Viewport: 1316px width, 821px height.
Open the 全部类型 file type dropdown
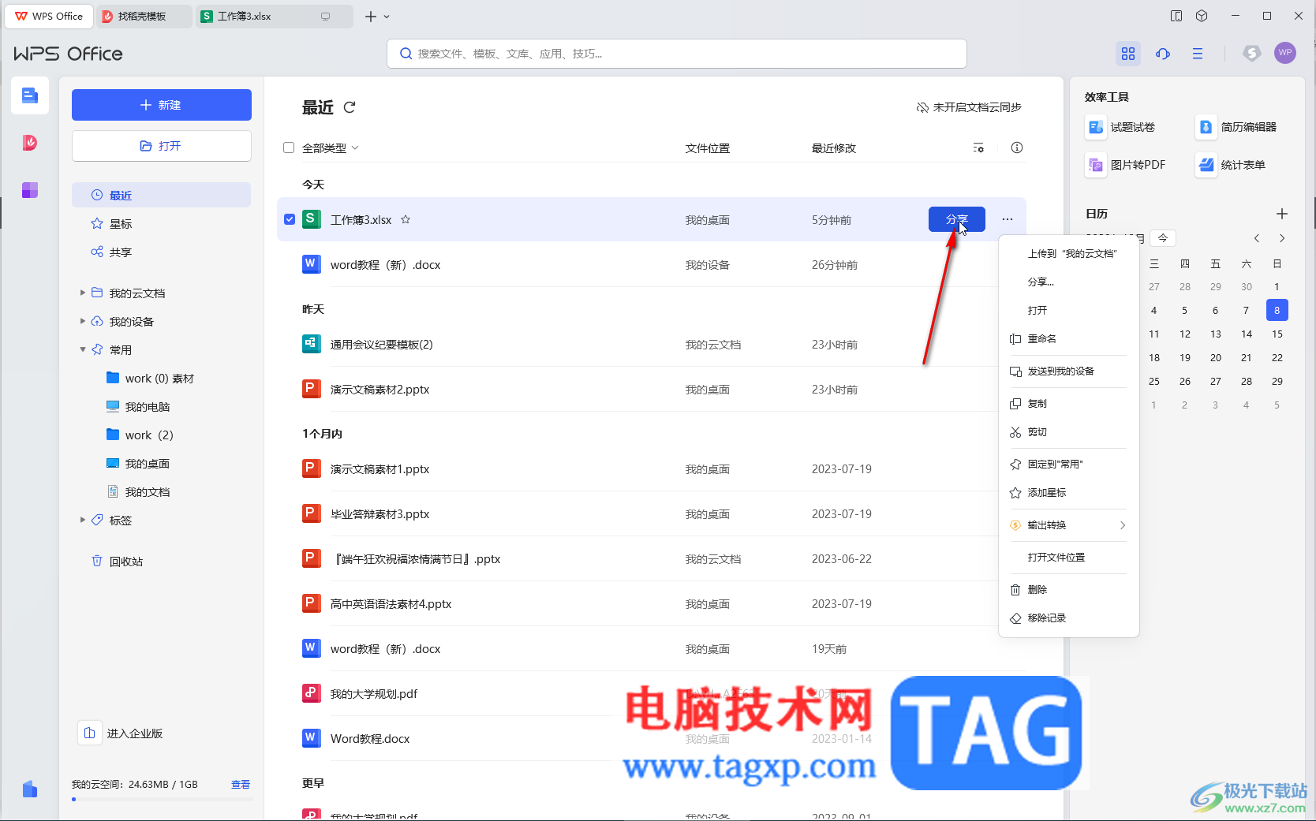pyautogui.click(x=331, y=147)
